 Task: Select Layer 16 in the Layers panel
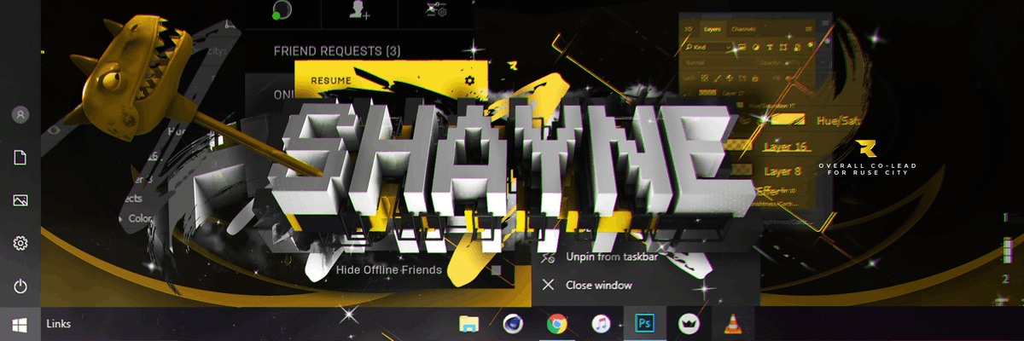tap(785, 147)
